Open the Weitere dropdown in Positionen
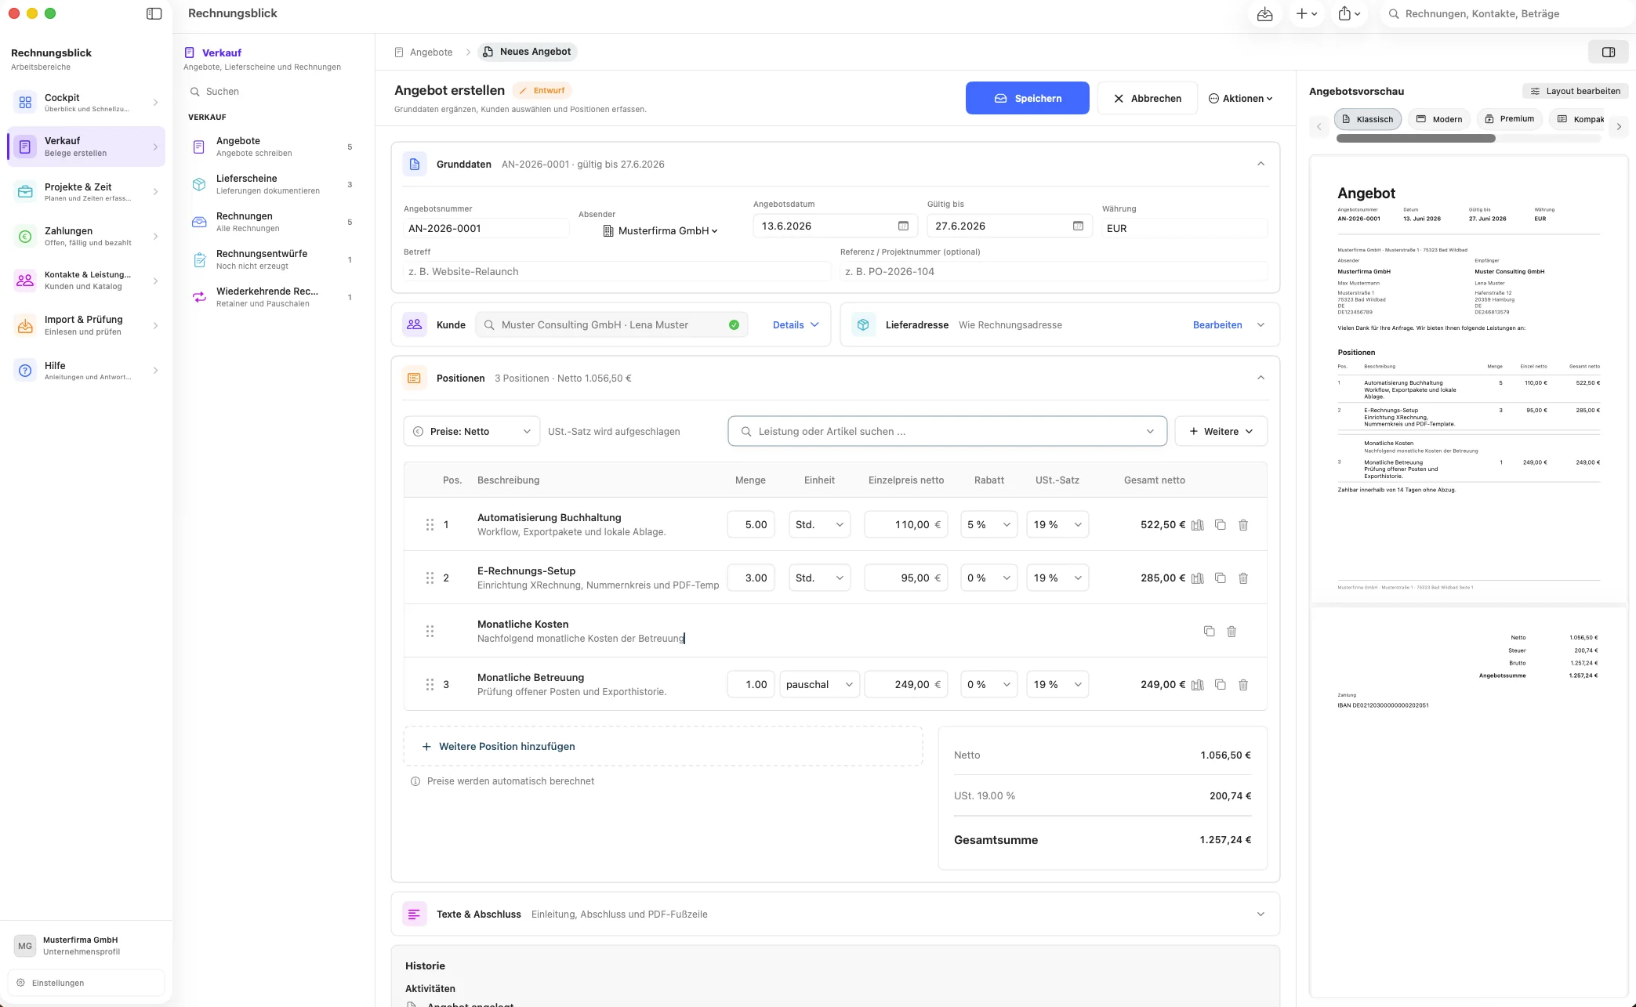Image resolution: width=1636 pixels, height=1007 pixels. [1221, 432]
